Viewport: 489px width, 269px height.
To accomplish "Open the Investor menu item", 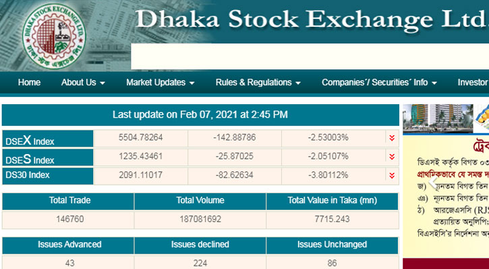I will 472,83.
